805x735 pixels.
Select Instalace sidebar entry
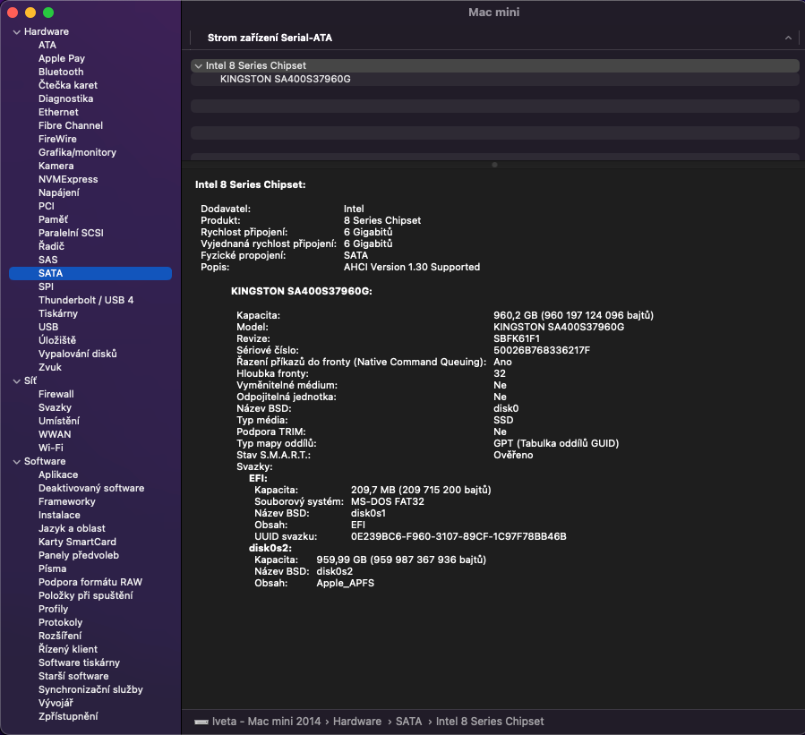coord(59,515)
